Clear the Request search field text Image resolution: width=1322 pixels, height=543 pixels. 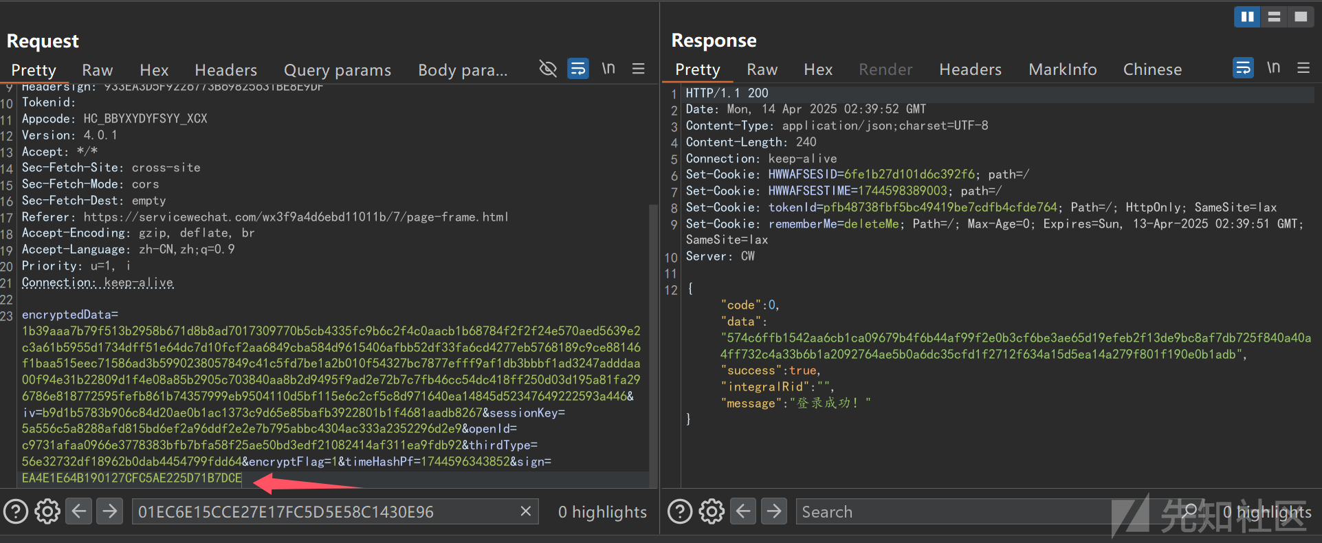point(525,511)
